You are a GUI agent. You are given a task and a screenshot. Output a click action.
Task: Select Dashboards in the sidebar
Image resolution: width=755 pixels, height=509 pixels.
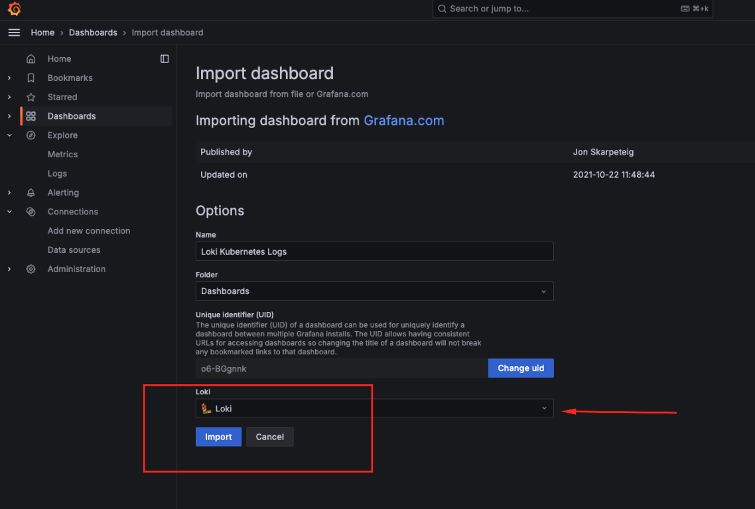click(72, 116)
